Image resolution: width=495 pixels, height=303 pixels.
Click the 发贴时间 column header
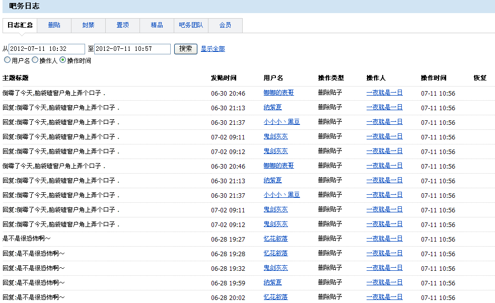point(224,78)
